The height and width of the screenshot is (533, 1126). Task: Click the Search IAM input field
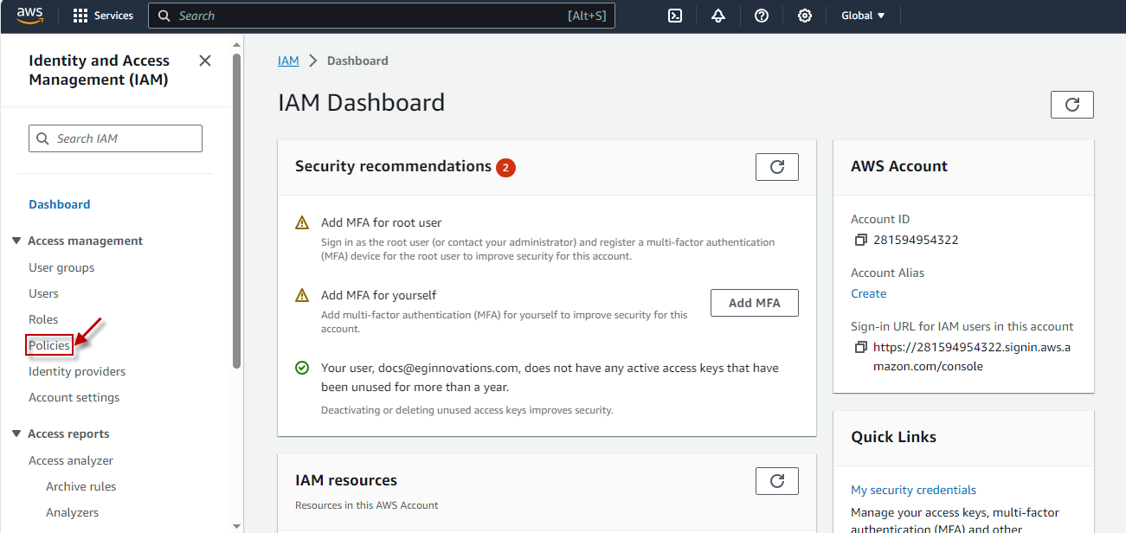click(x=116, y=138)
